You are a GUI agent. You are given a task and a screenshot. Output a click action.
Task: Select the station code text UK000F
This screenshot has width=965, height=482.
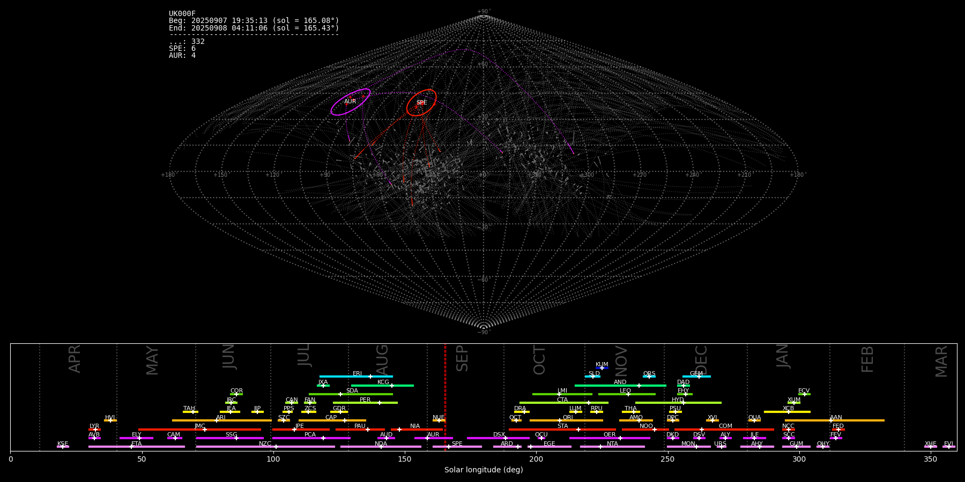coord(182,14)
